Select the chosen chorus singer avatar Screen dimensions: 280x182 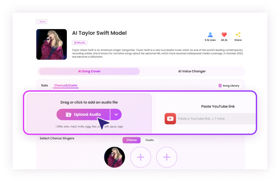115,157
